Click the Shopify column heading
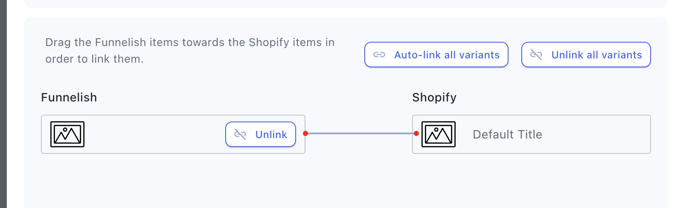 [x=434, y=98]
